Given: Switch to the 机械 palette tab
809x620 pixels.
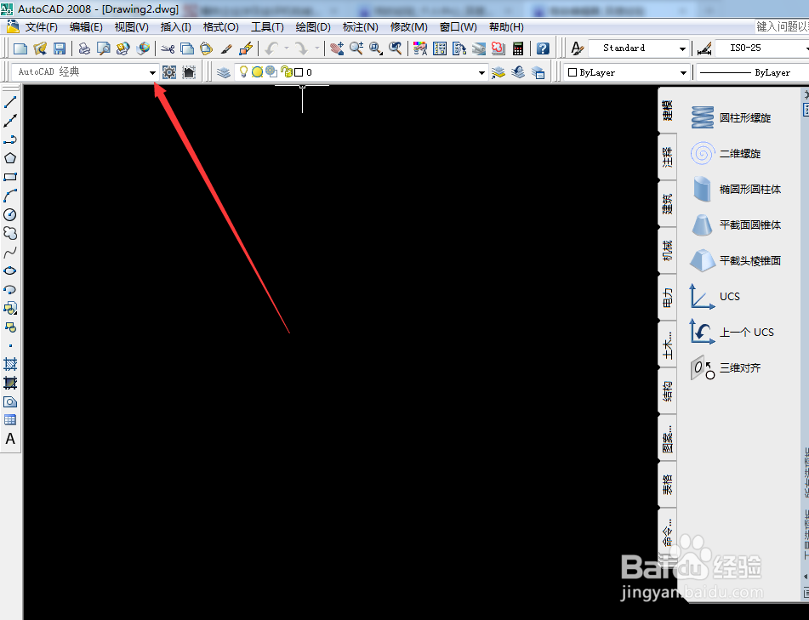Looking at the screenshot, I should [668, 250].
